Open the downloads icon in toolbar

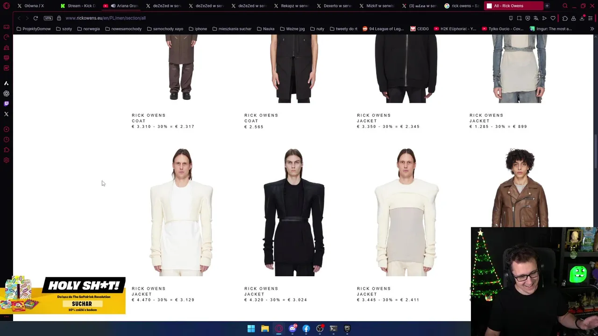pyautogui.click(x=582, y=18)
